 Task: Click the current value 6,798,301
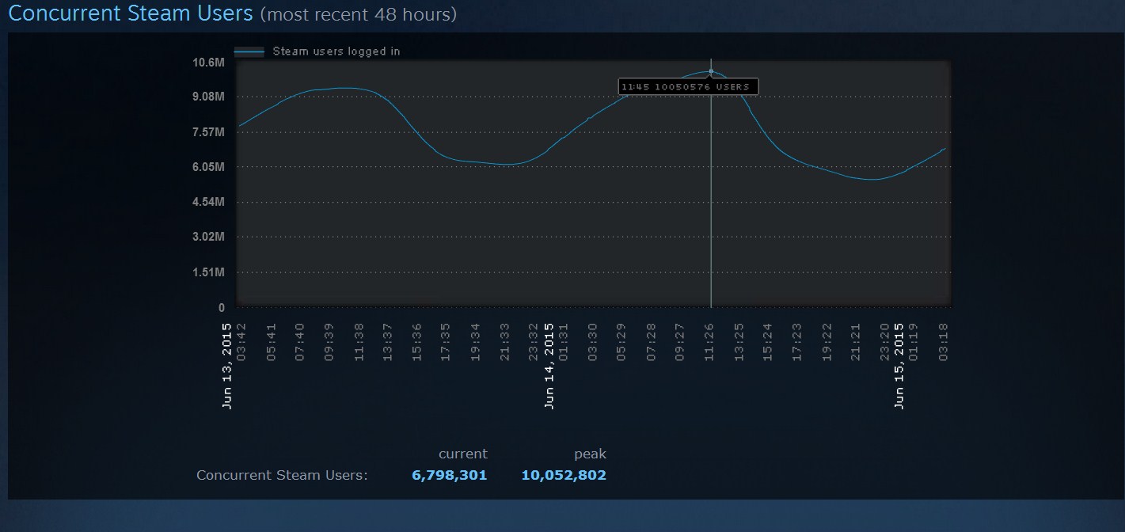click(450, 476)
